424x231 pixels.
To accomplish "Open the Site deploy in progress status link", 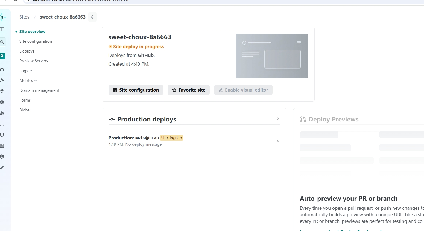I will click(136, 47).
